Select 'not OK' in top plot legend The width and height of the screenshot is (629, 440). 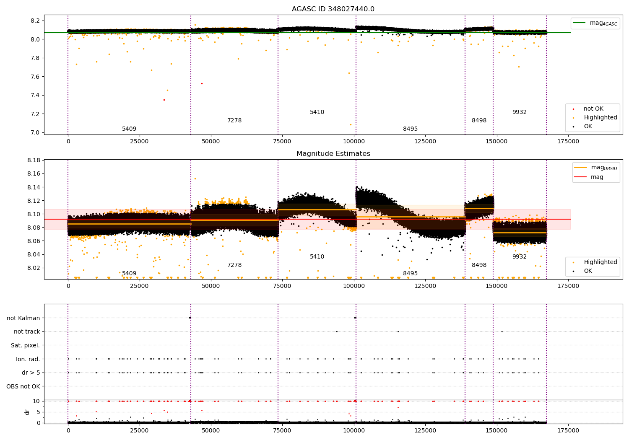coord(588,109)
